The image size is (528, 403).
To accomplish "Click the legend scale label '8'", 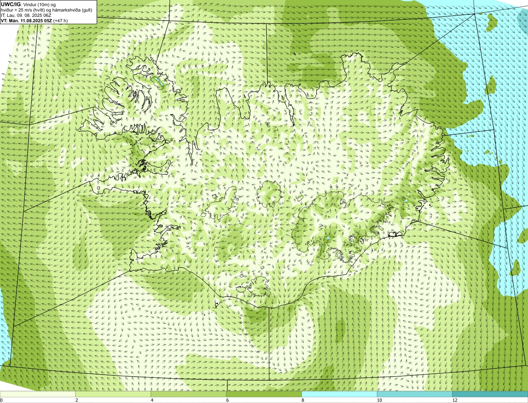I will pyautogui.click(x=303, y=400).
